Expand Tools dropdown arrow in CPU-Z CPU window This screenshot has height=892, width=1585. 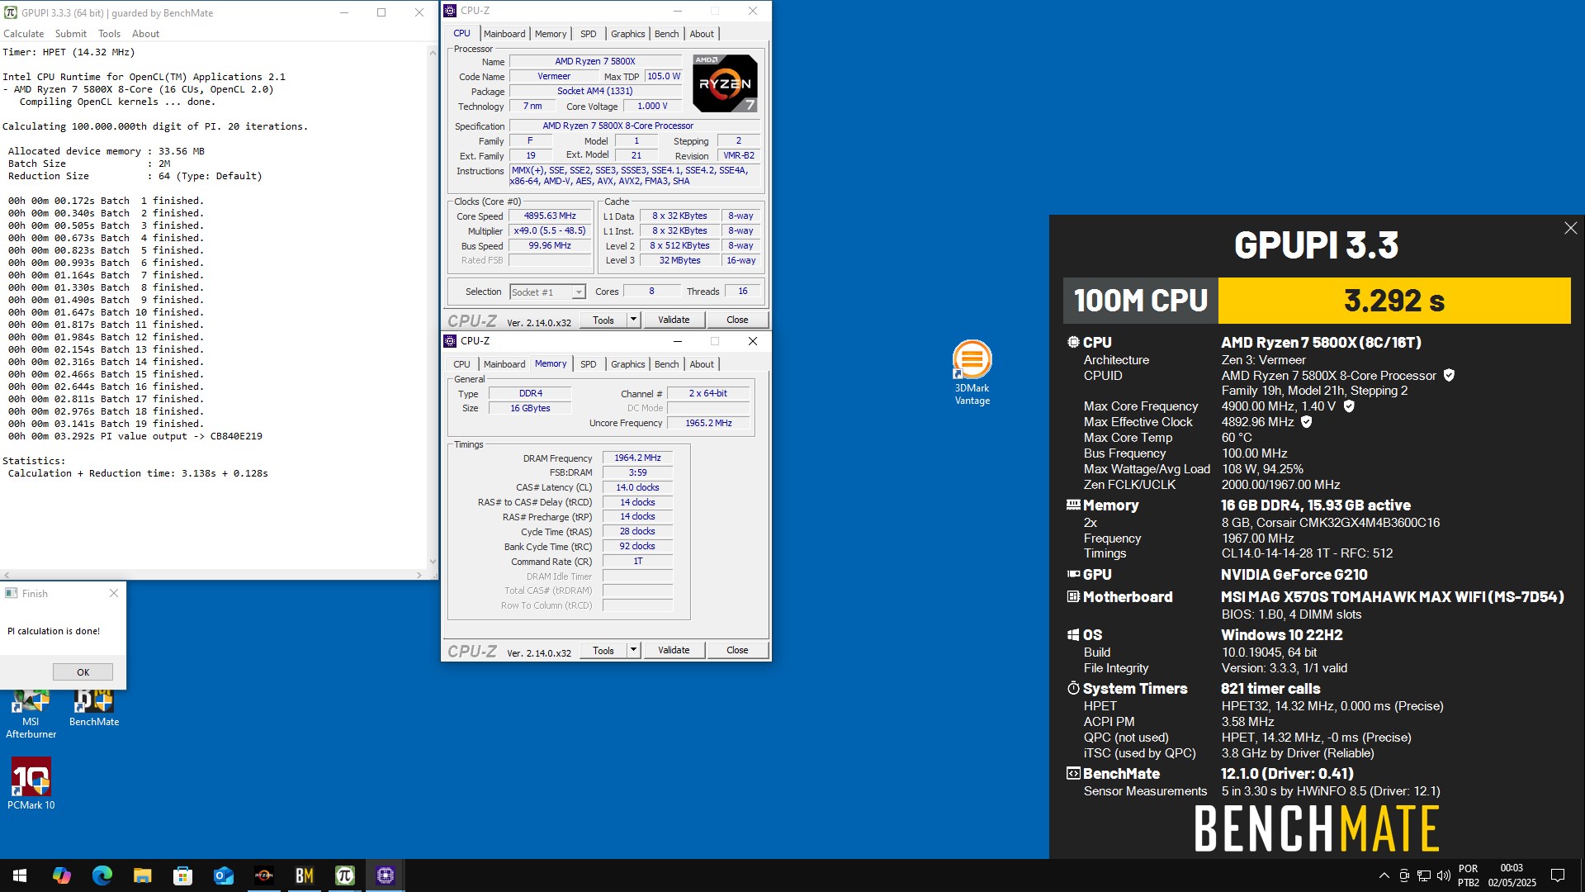[633, 320]
